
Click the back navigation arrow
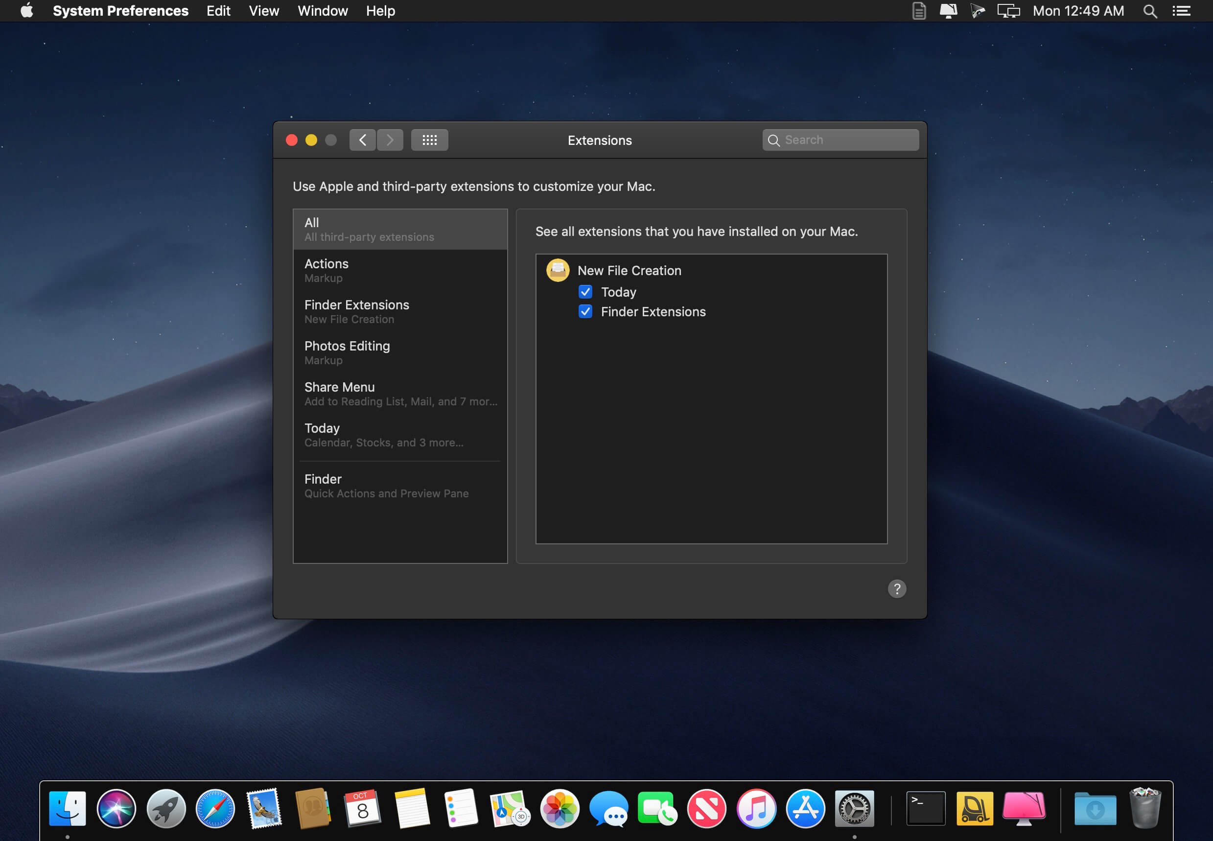[x=362, y=140]
